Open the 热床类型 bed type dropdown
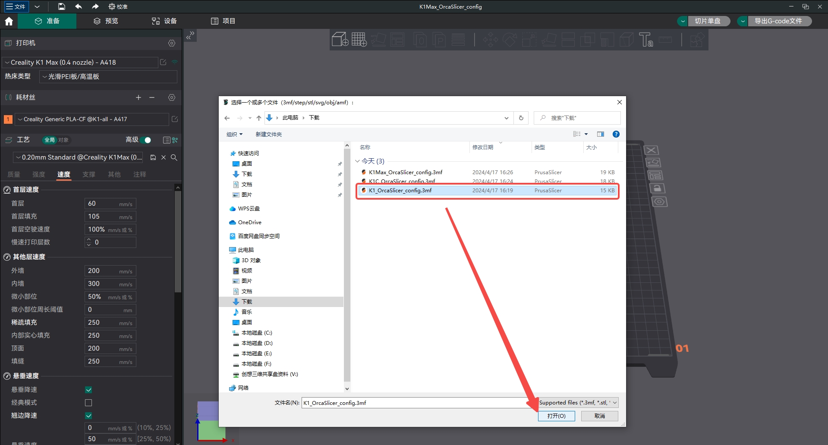828x445 pixels. tap(108, 76)
